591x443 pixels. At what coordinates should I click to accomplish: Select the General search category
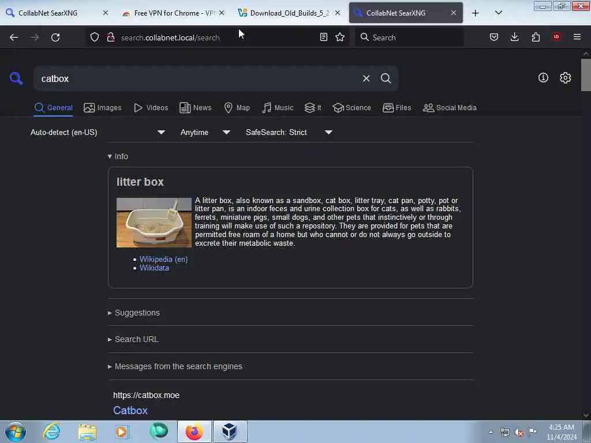[53, 108]
